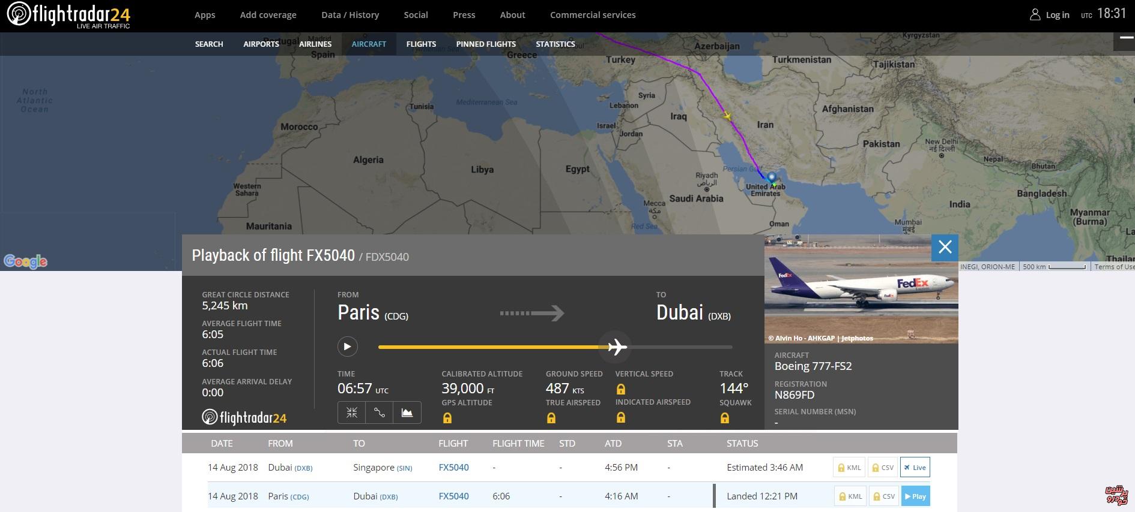
Task: Click the airplane marker on the playback slider
Action: 617,347
